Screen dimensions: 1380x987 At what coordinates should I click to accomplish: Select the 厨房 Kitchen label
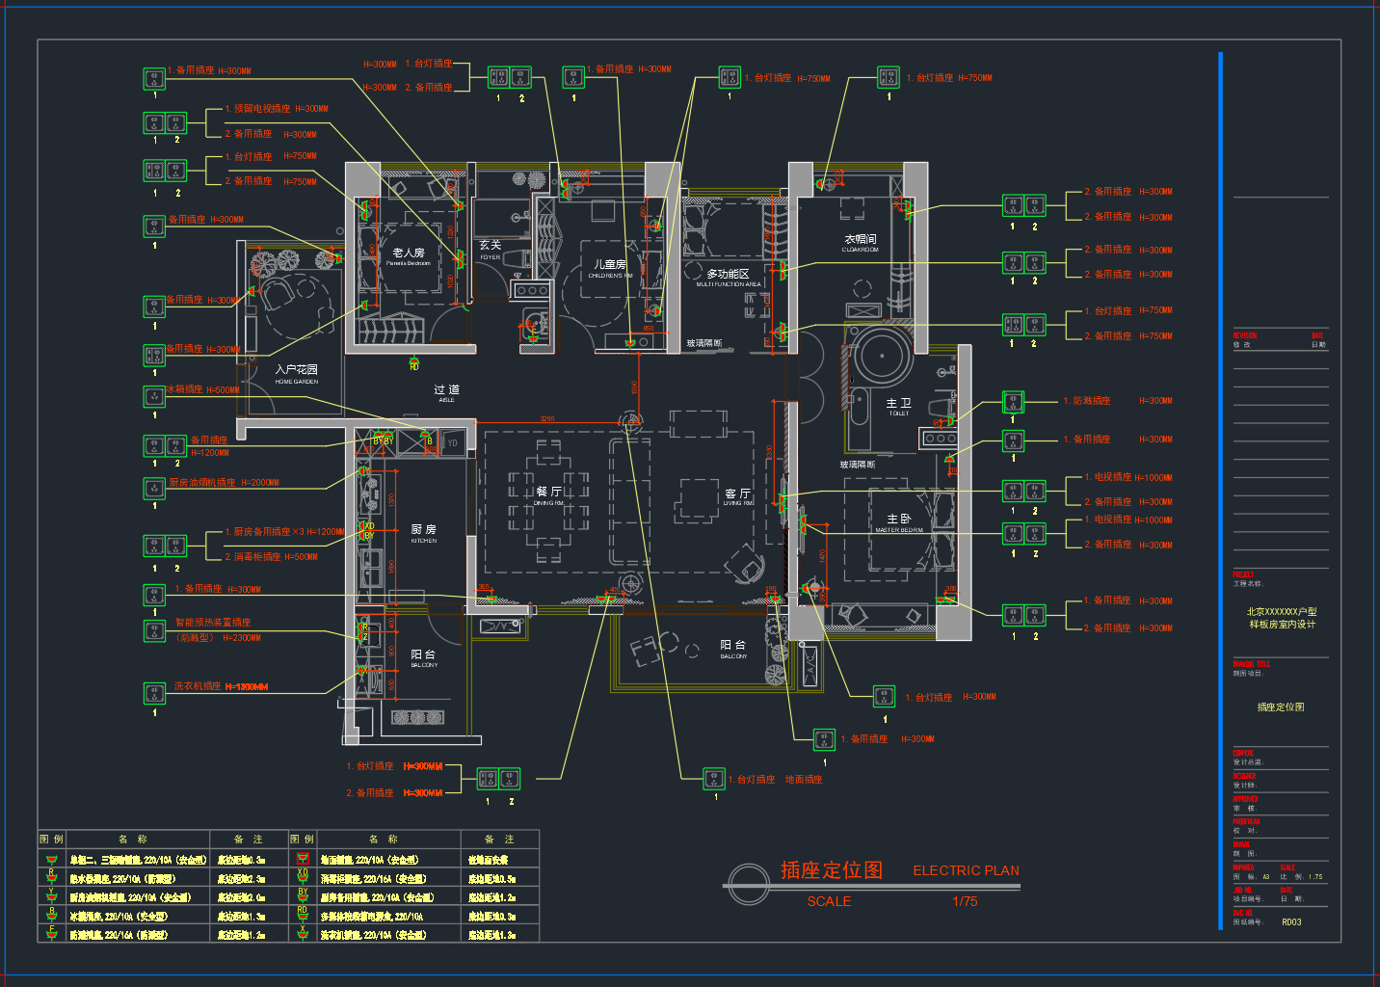pyautogui.click(x=424, y=533)
